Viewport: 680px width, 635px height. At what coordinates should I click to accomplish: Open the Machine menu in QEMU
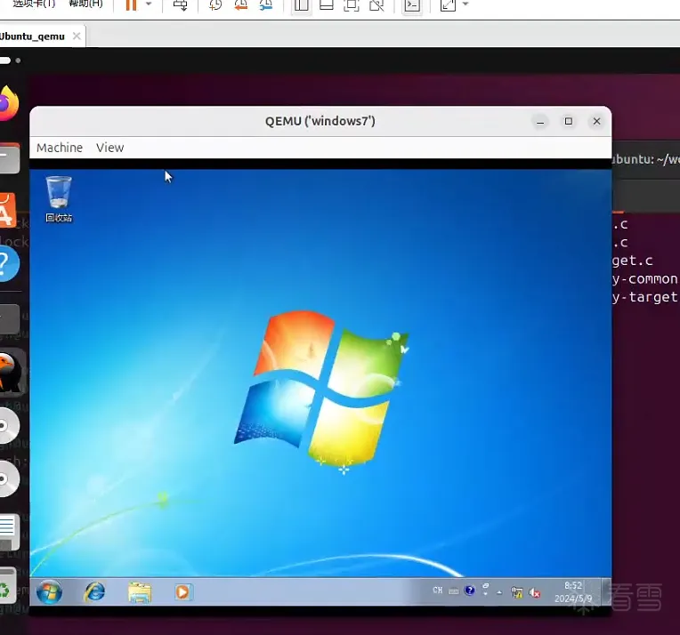pos(60,148)
